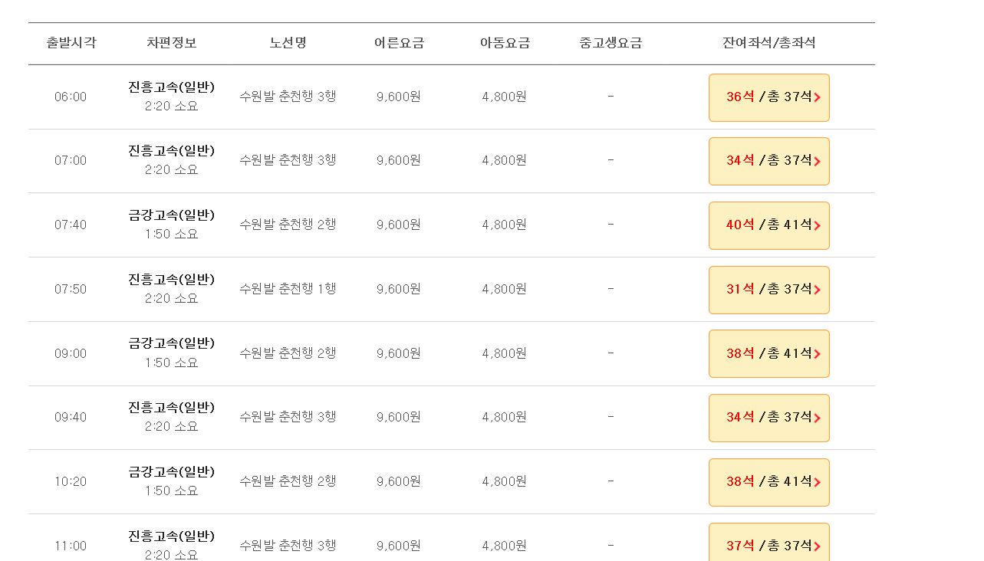Choose the 31석 / 총 37석 seat button

click(768, 290)
